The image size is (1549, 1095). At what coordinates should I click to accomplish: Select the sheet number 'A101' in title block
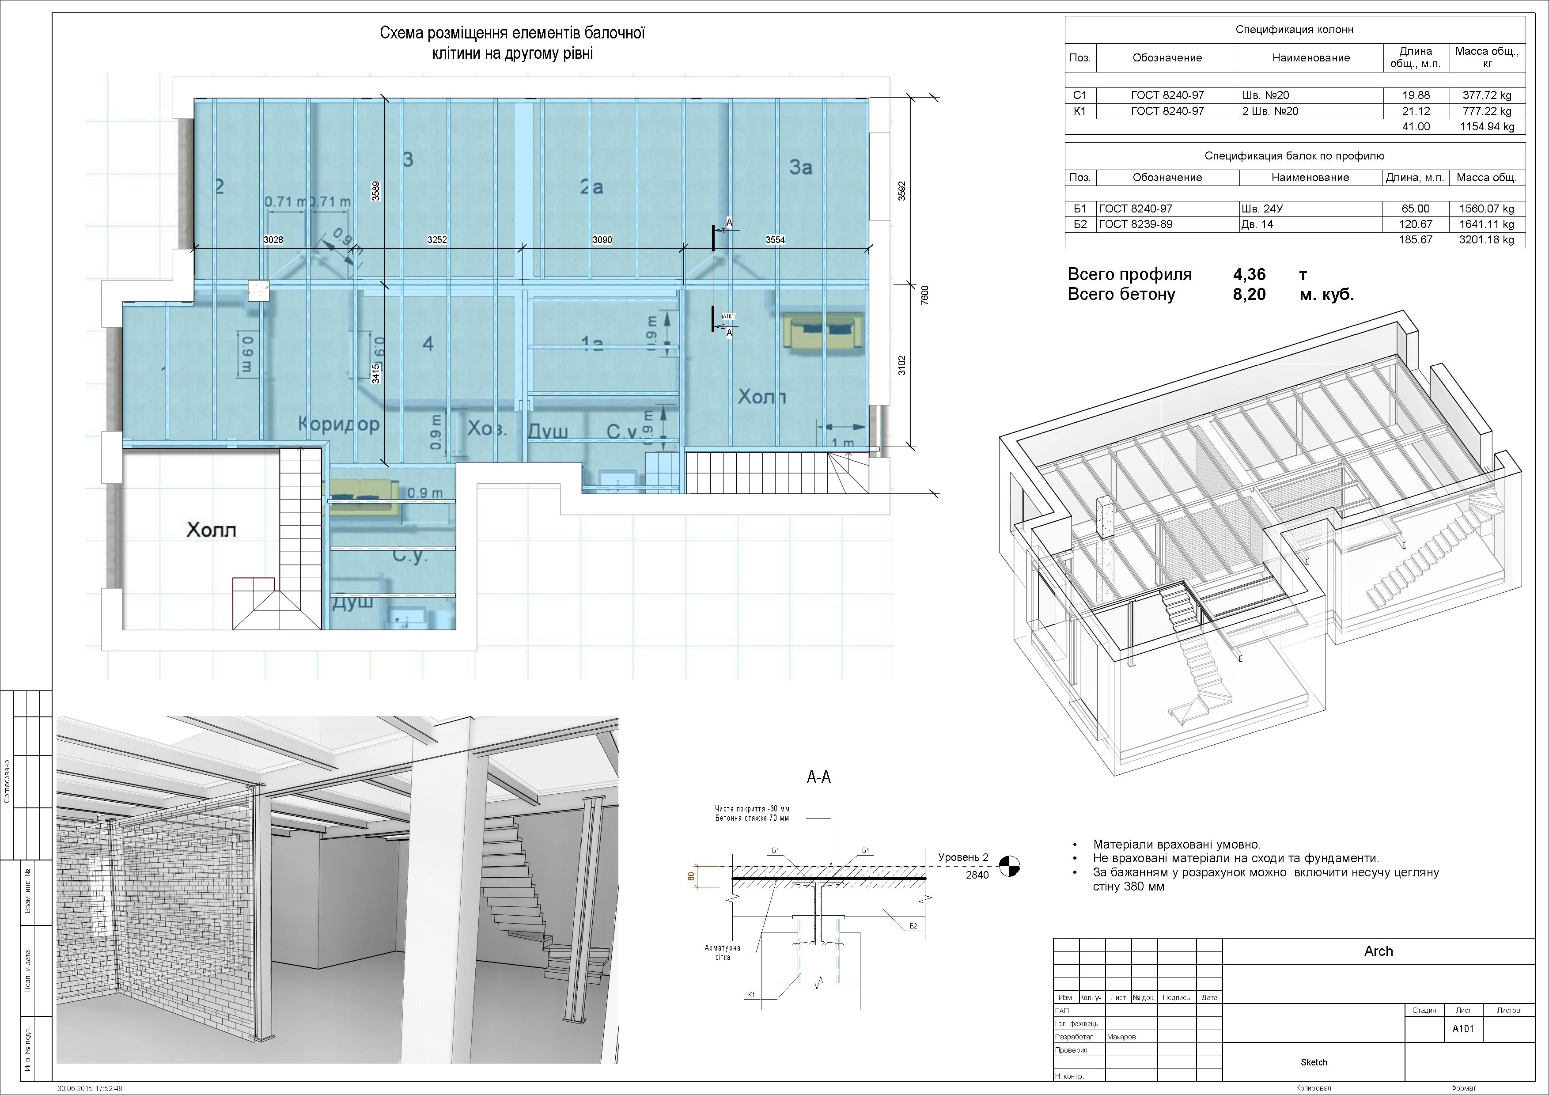point(1463,1028)
